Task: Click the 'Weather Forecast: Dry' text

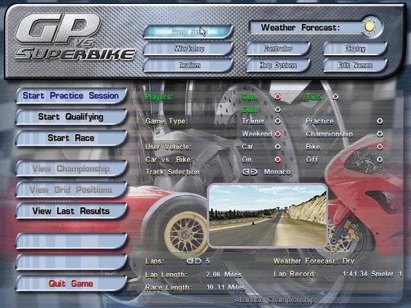Action: 314,261
